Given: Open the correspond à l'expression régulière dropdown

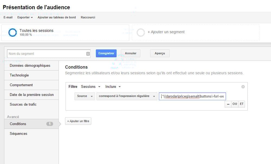Looking at the screenshot, I should pos(127,96).
